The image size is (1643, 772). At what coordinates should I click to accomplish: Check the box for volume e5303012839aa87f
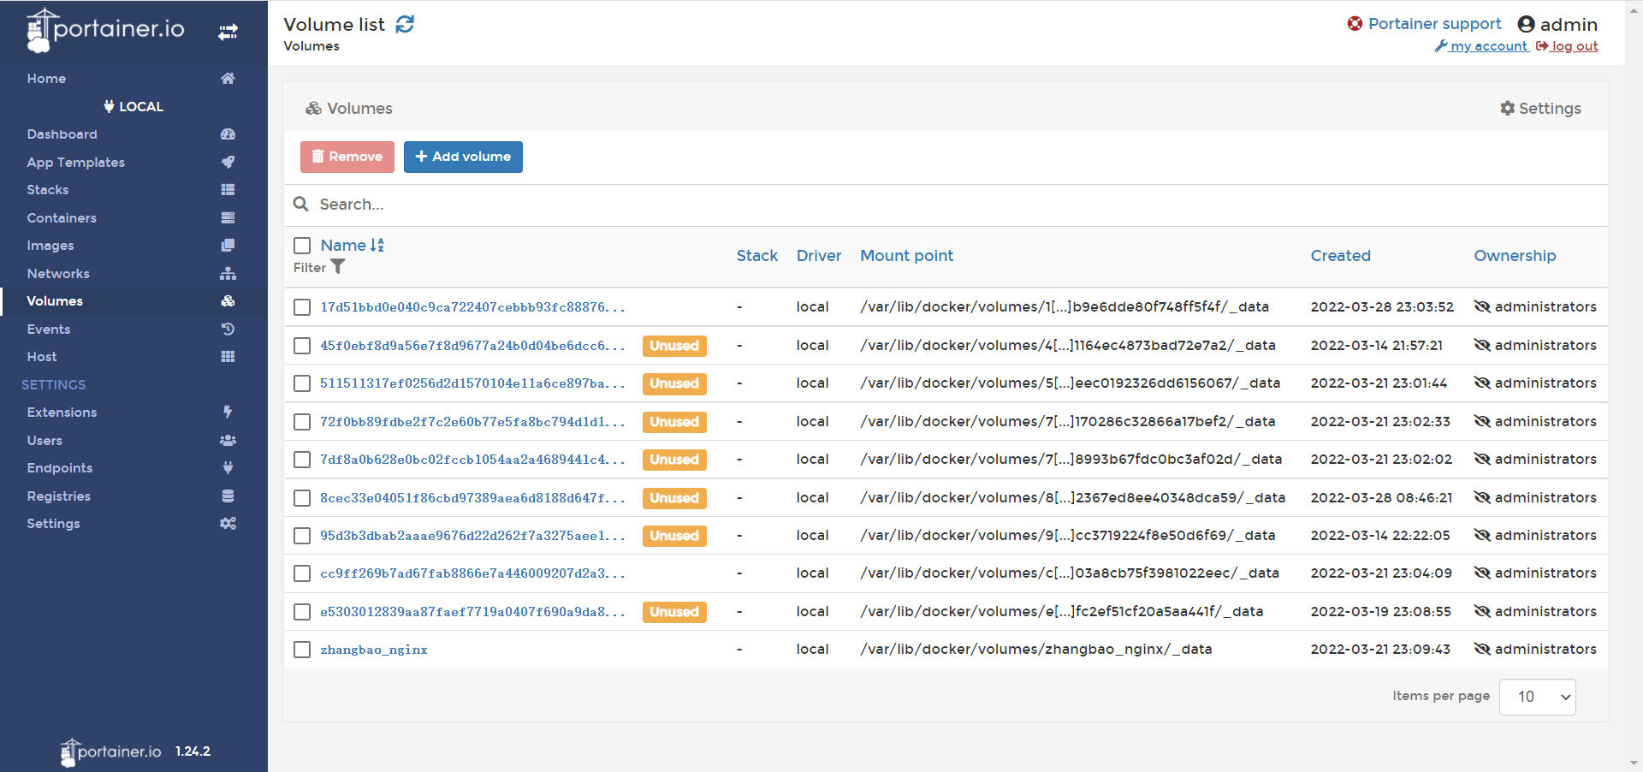tap(302, 612)
